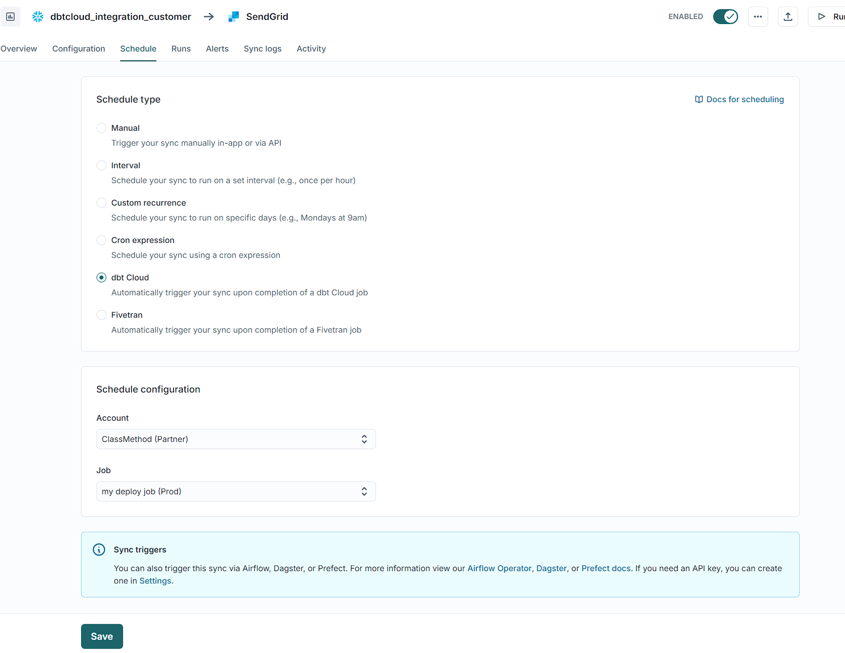Click the Schedule type heading
Screen dimensions: 845x653
click(128, 99)
